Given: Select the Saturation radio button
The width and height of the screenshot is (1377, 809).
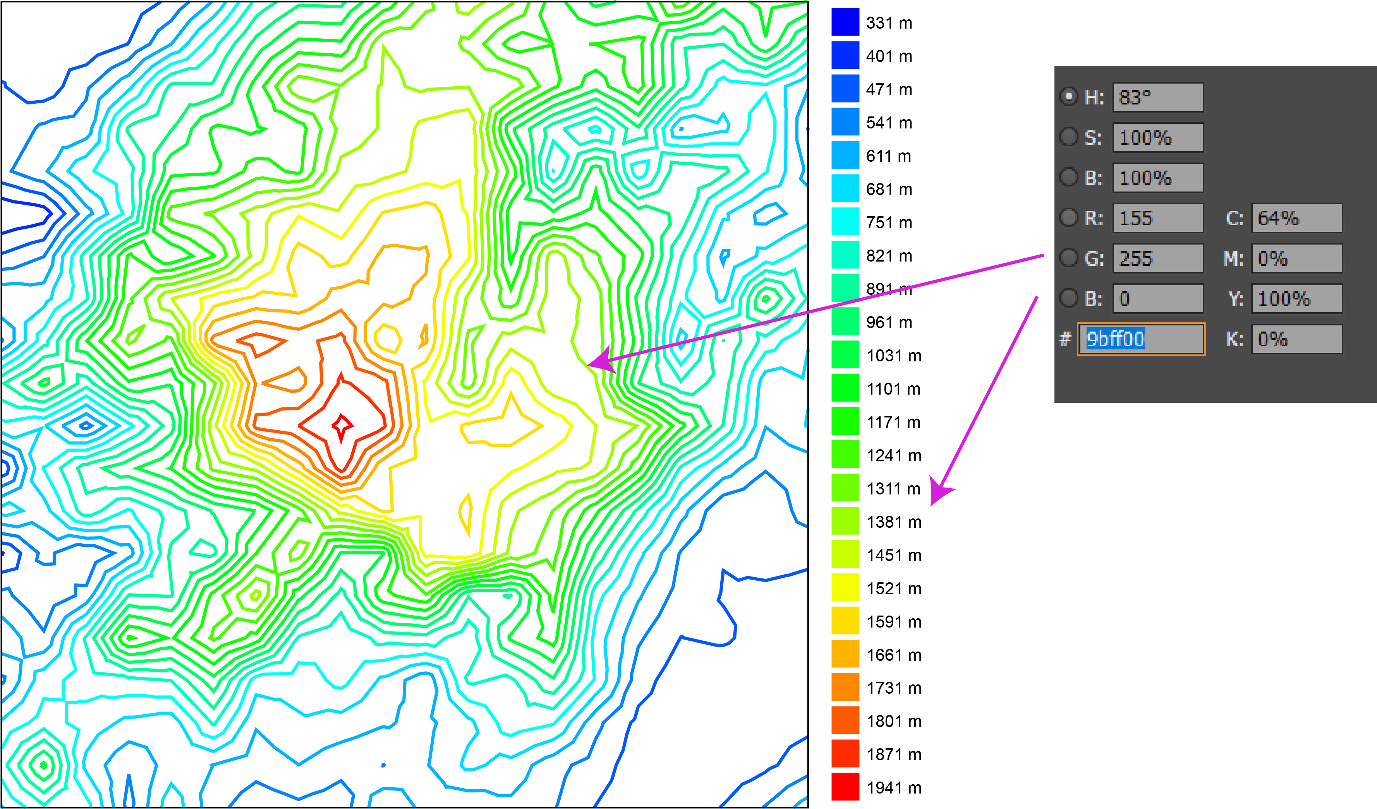Looking at the screenshot, I should 1068,137.
